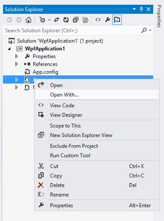The height and width of the screenshot is (221, 164).
Task: Click the solution icon beside Solution 'WpfApplication1'
Action: click(12, 41)
